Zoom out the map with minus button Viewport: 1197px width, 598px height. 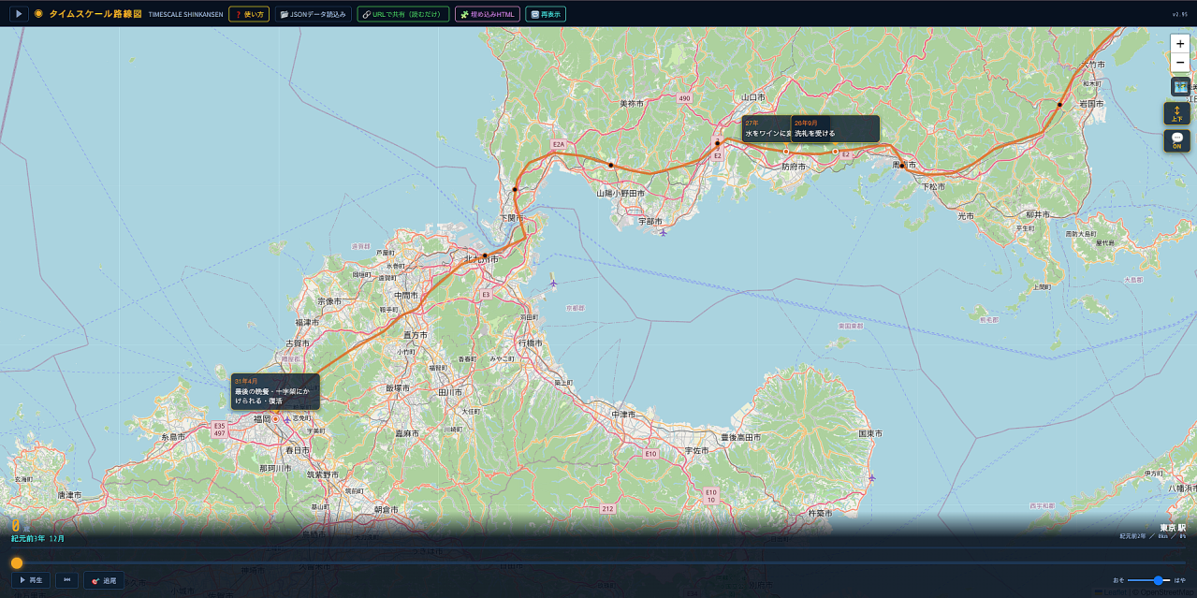1180,63
